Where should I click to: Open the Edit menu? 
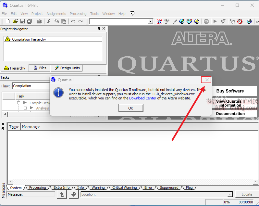pyautogui.click(x=14, y=14)
